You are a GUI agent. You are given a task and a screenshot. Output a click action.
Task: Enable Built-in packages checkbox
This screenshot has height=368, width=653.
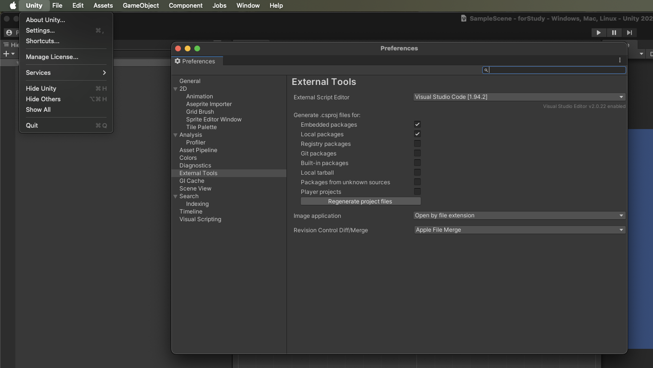417,163
